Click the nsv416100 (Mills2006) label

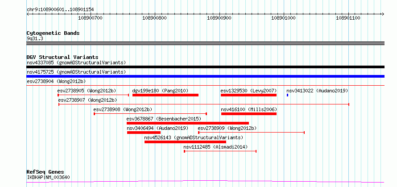249,109
